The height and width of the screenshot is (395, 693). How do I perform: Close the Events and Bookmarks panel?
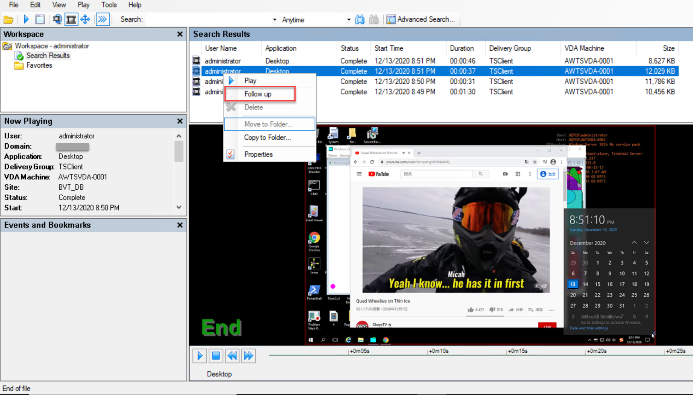(180, 225)
